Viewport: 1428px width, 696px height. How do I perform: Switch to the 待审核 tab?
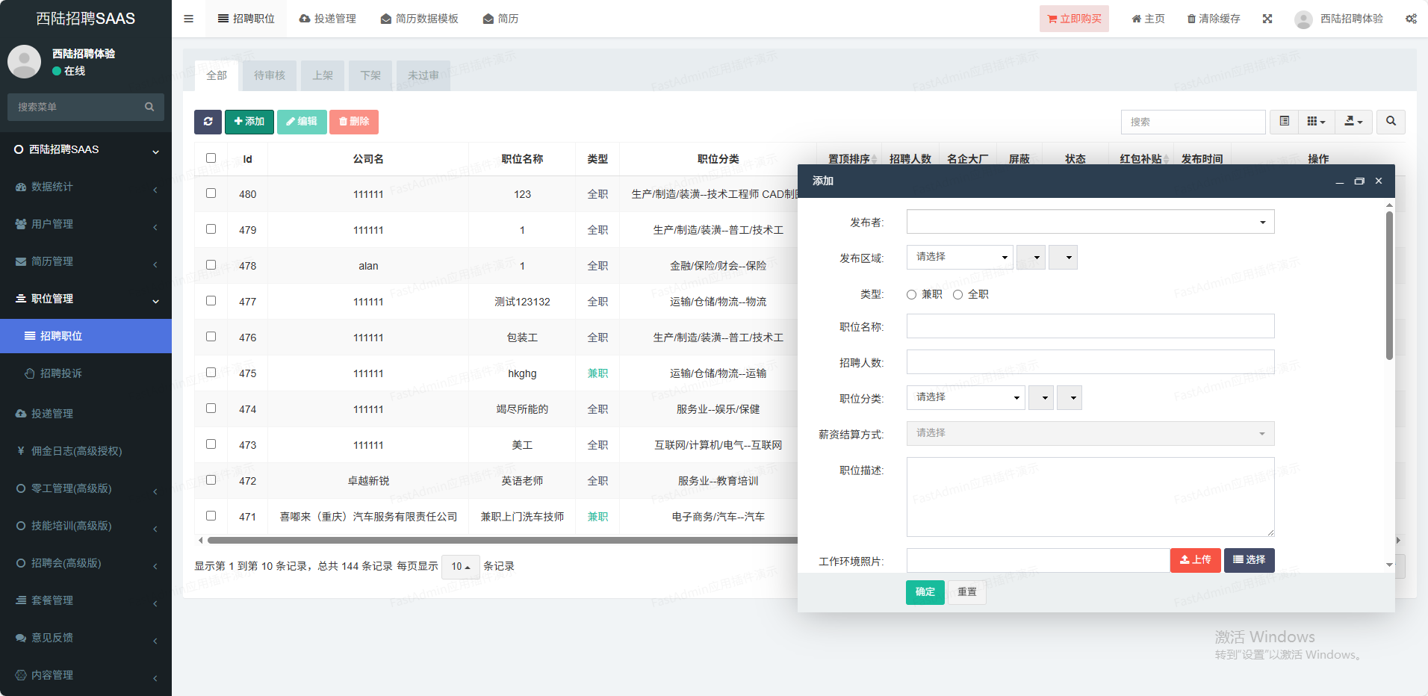(x=270, y=75)
